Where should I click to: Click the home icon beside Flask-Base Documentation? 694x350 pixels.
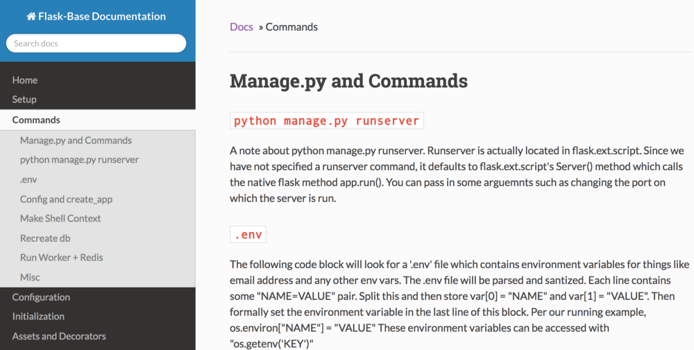31,17
